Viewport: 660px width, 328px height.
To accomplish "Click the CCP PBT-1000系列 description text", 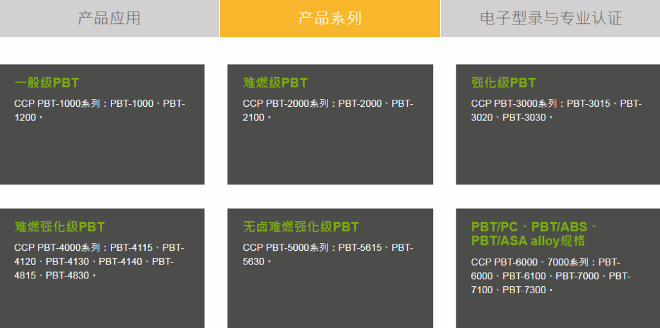I will click(x=100, y=111).
